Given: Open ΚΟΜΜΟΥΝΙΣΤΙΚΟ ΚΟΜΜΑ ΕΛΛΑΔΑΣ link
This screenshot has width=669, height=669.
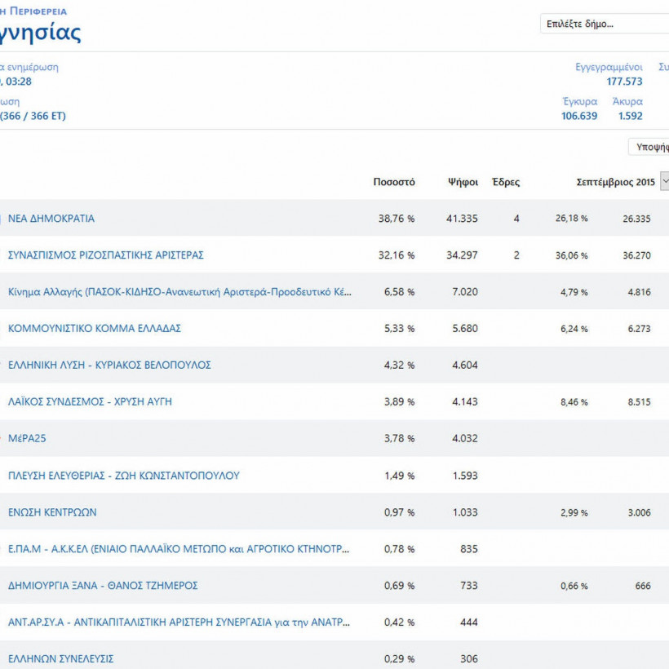Looking at the screenshot, I should pos(95,329).
